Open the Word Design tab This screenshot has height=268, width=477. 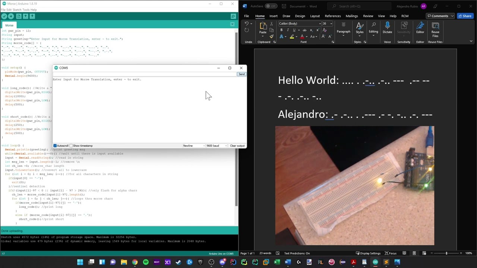click(300, 16)
